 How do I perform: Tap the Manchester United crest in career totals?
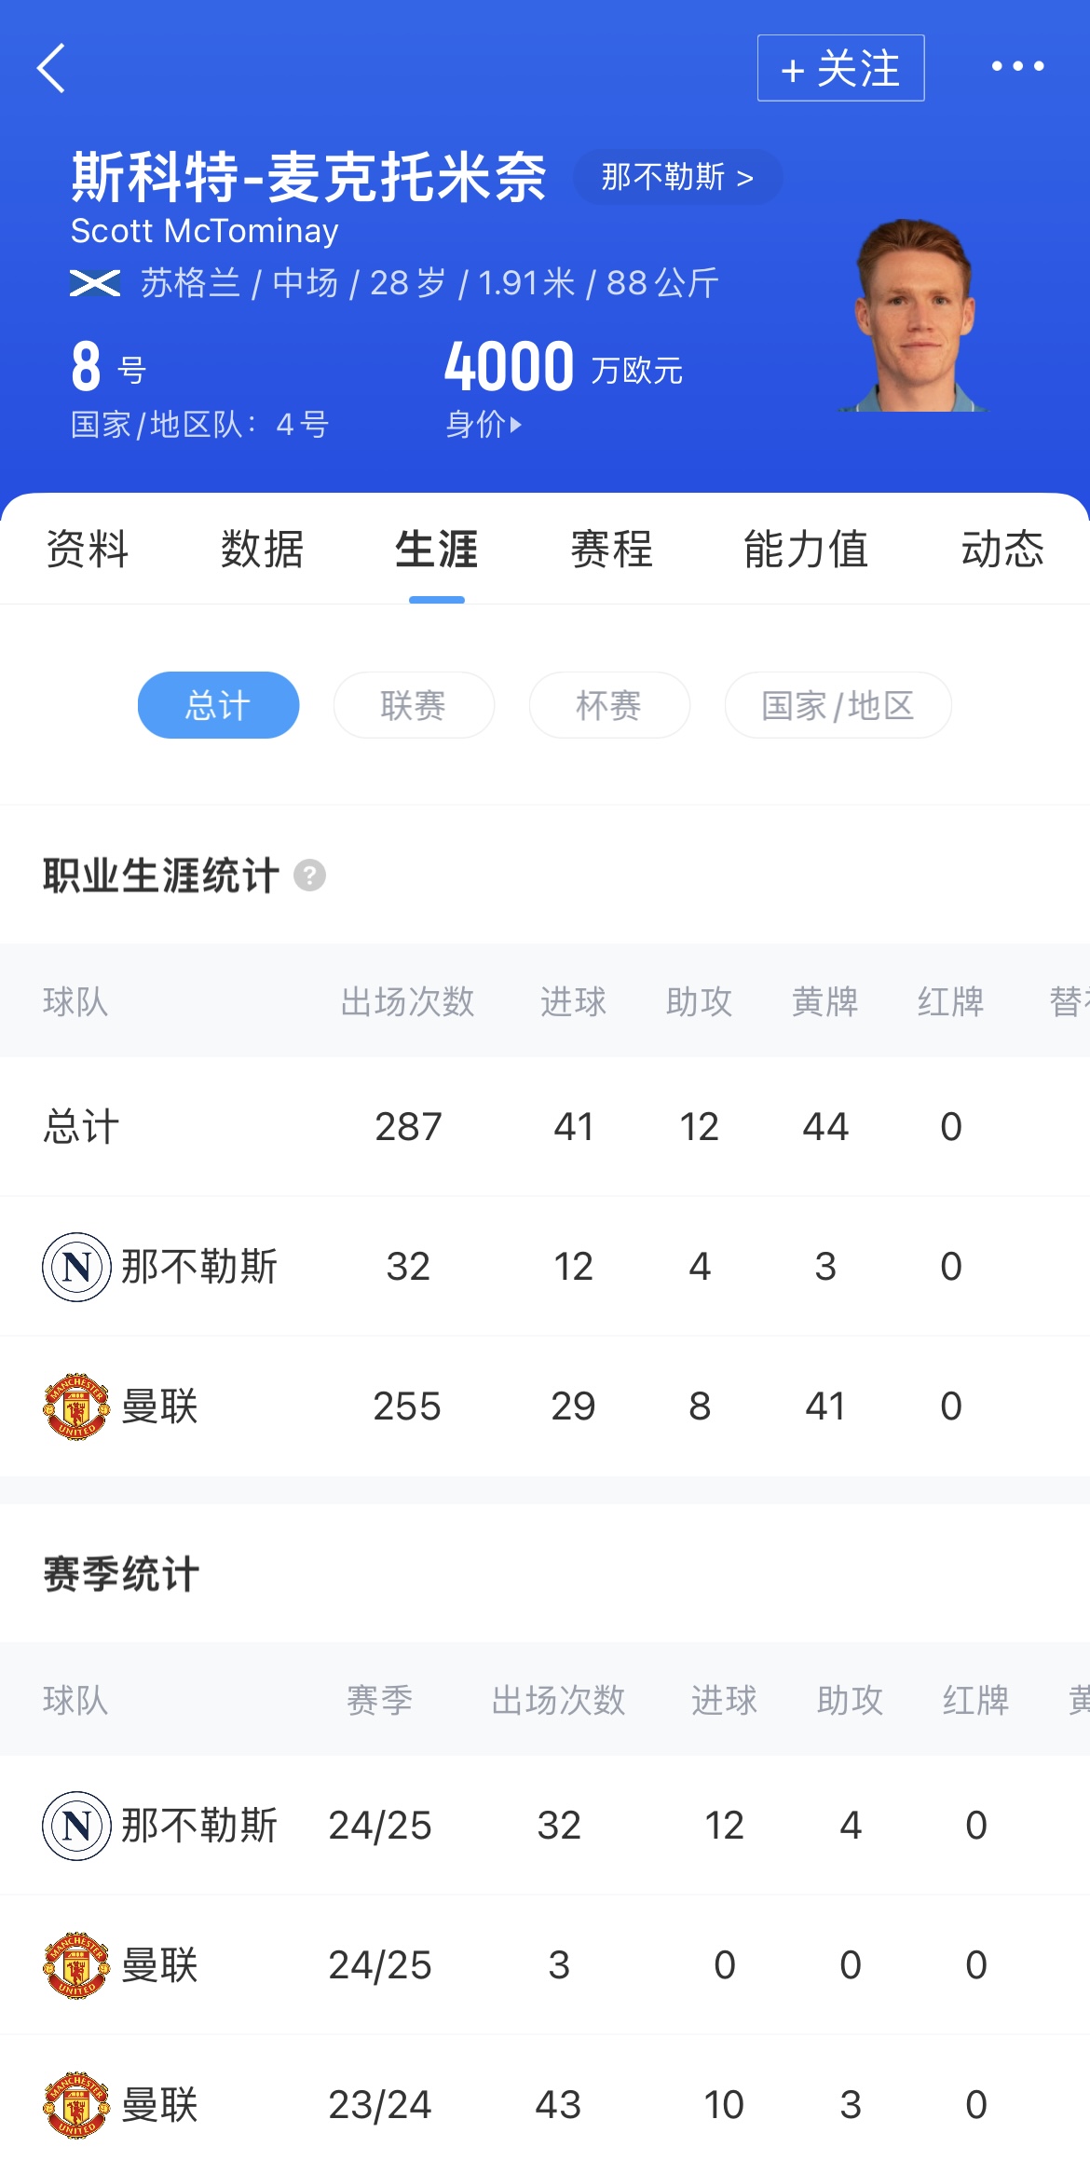pos(76,1406)
